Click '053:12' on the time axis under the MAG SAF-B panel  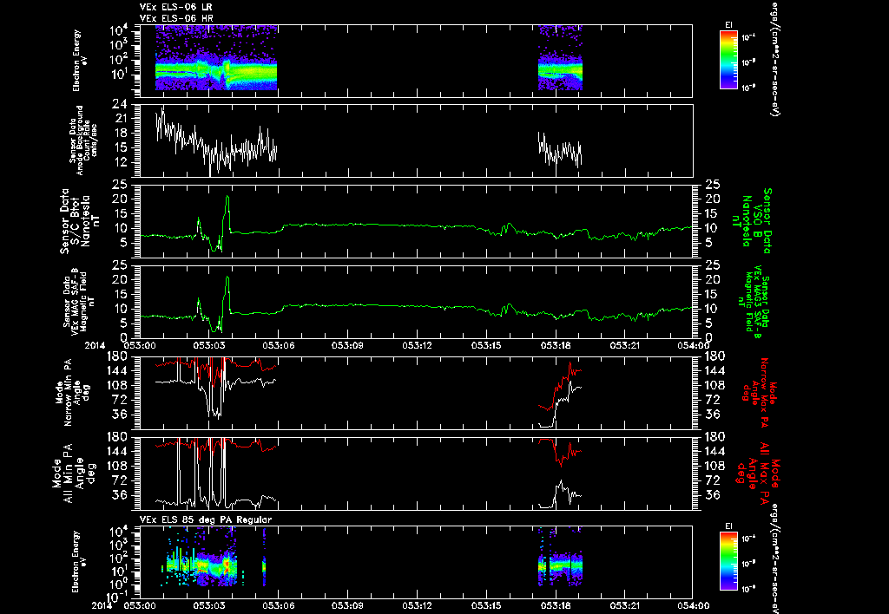pyautogui.click(x=418, y=345)
